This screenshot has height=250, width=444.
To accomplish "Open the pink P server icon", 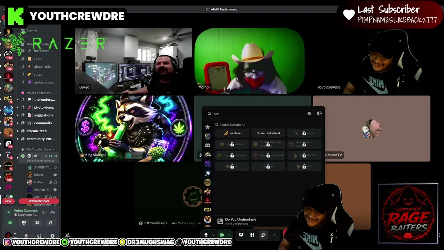I will [x=8, y=188].
